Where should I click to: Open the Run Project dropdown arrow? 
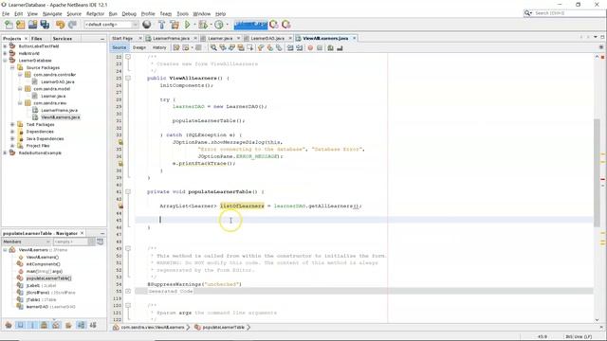pyautogui.click(x=194, y=25)
